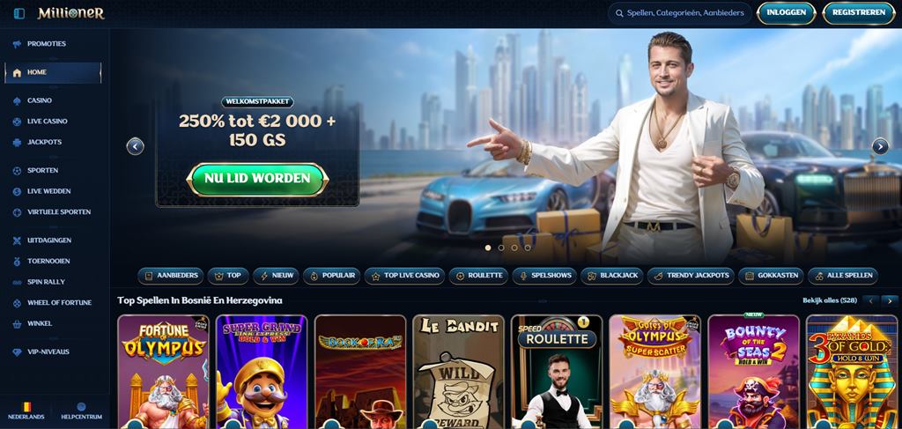Viewport: 902px width, 429px height.
Task: Click the basket icon beside Winkel
Action: tap(17, 324)
